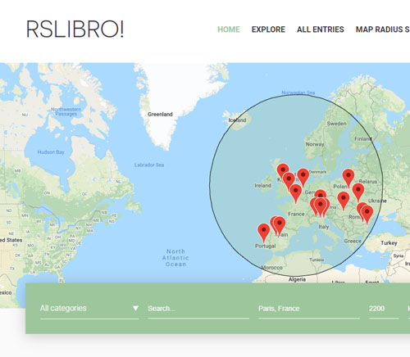Click the pin above the France label
Screen dimensions: 410x357
295,193
